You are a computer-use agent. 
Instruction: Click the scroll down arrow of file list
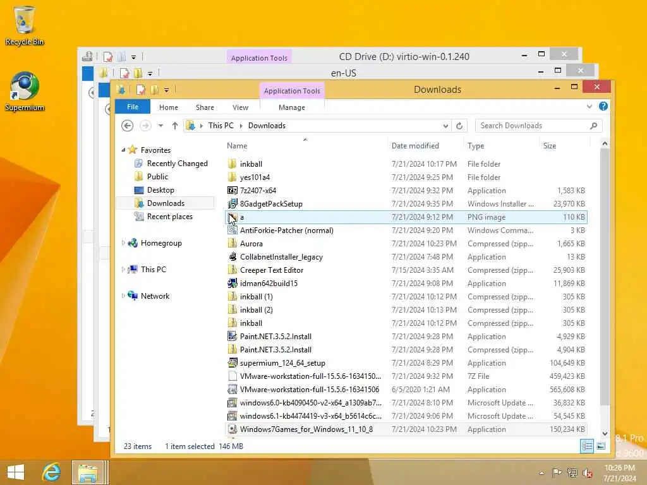click(605, 433)
